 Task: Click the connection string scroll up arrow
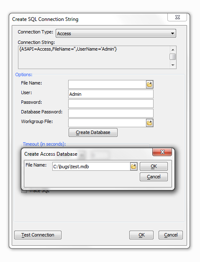173,50
